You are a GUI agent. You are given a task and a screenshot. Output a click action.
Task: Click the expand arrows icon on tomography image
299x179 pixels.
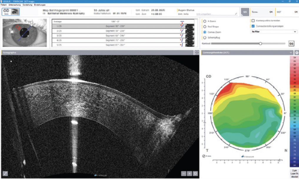[5, 173]
